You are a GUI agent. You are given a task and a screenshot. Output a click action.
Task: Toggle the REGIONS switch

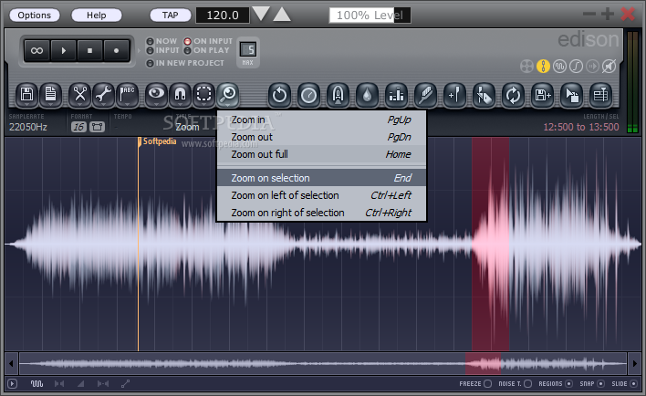point(569,383)
